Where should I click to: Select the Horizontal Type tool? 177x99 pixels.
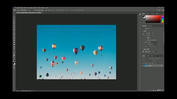point(14,49)
